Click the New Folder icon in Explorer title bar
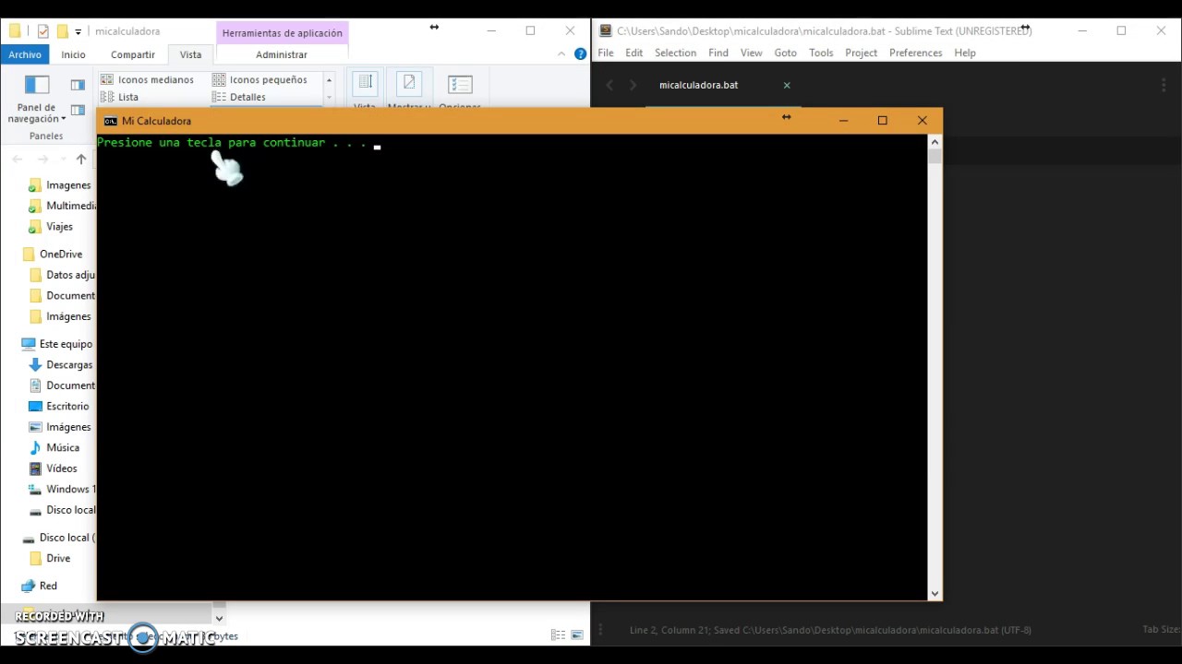1182x664 pixels. point(62,30)
